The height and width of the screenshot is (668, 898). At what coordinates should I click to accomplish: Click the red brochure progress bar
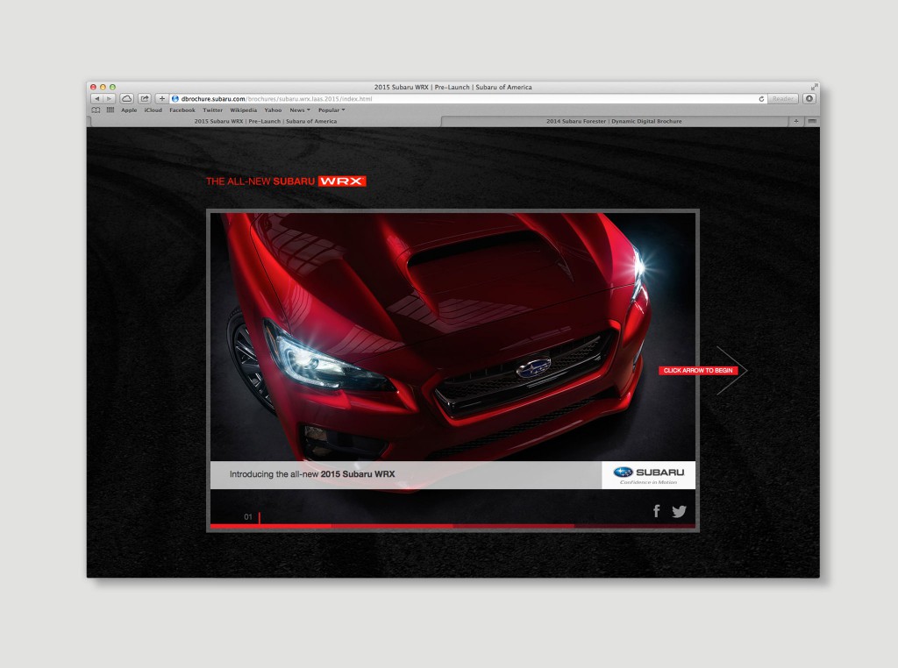point(453,525)
